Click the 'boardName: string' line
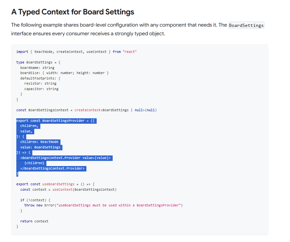 pyautogui.click(x=37, y=68)
